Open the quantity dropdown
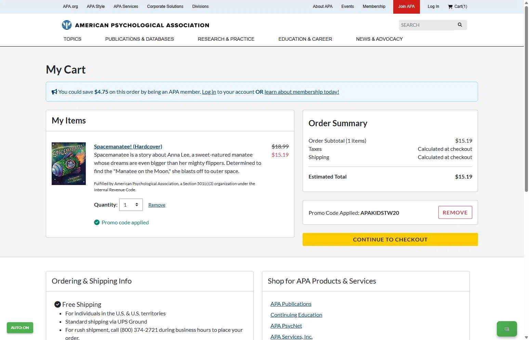 point(131,205)
